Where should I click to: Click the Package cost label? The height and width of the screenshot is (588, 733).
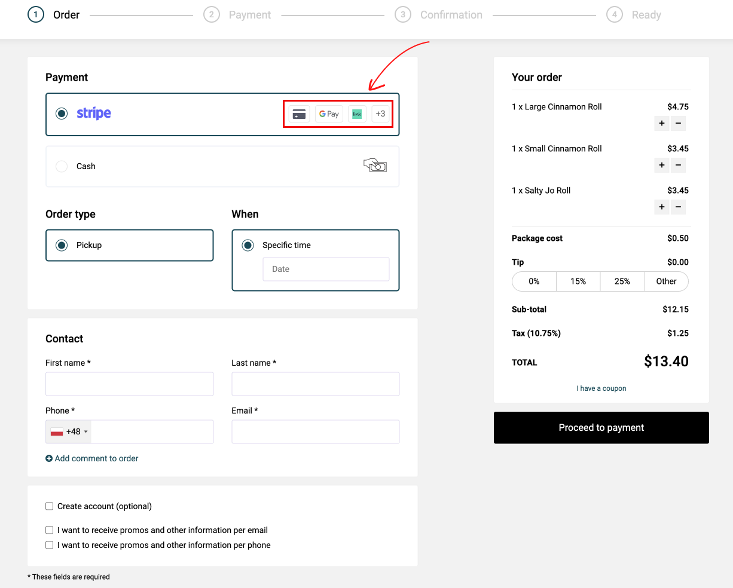[x=537, y=238]
